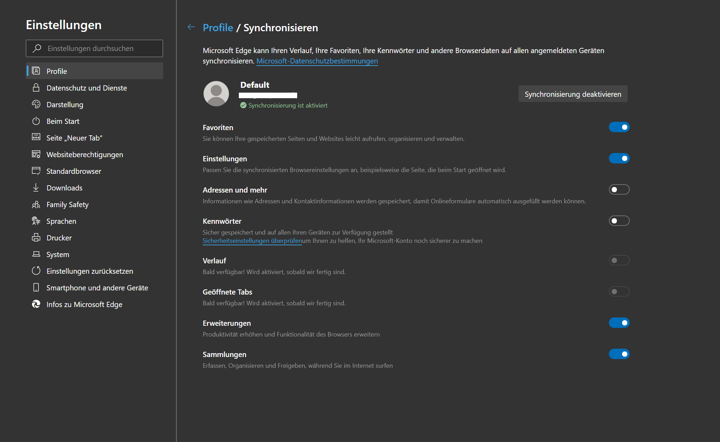Switch off the Sammlungen toggle
Viewport: 720px width, 442px height.
[619, 354]
